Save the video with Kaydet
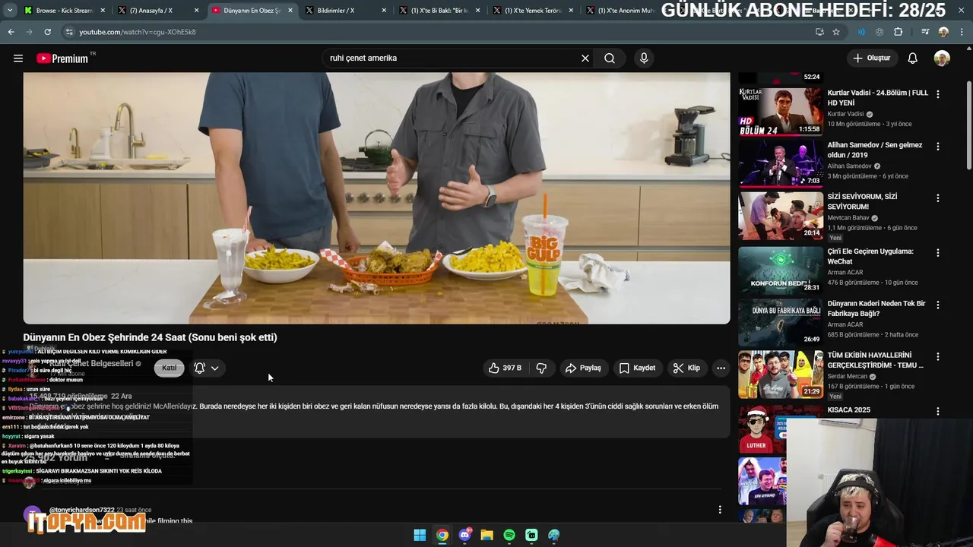 point(637,368)
